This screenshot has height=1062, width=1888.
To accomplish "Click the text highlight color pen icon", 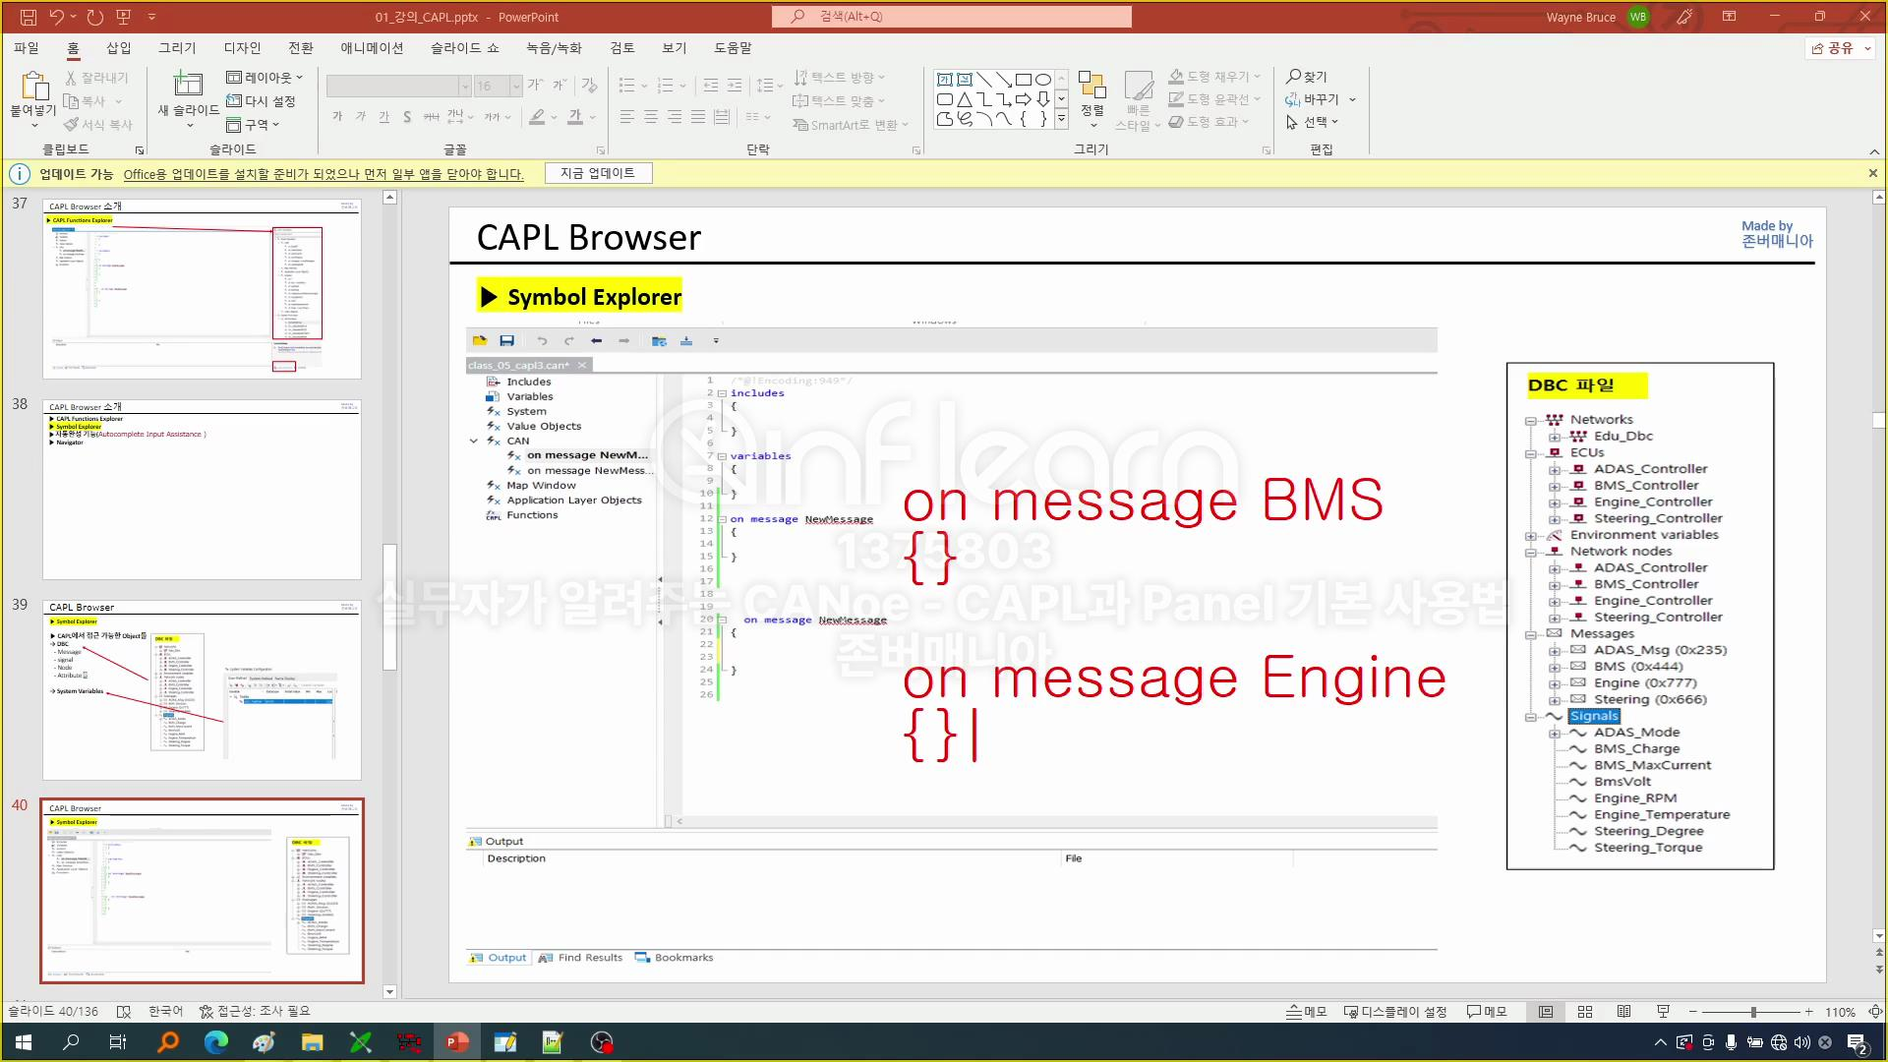I will click(x=537, y=117).
